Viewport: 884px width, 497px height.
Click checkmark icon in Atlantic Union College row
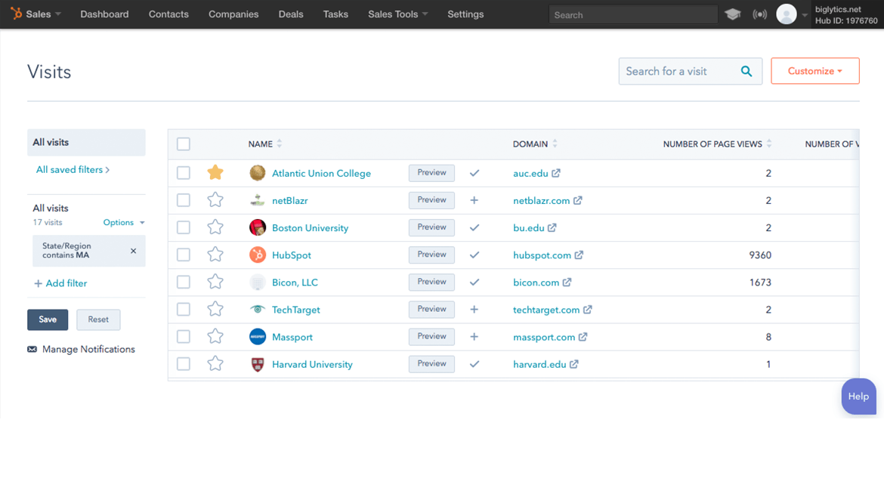click(x=474, y=173)
